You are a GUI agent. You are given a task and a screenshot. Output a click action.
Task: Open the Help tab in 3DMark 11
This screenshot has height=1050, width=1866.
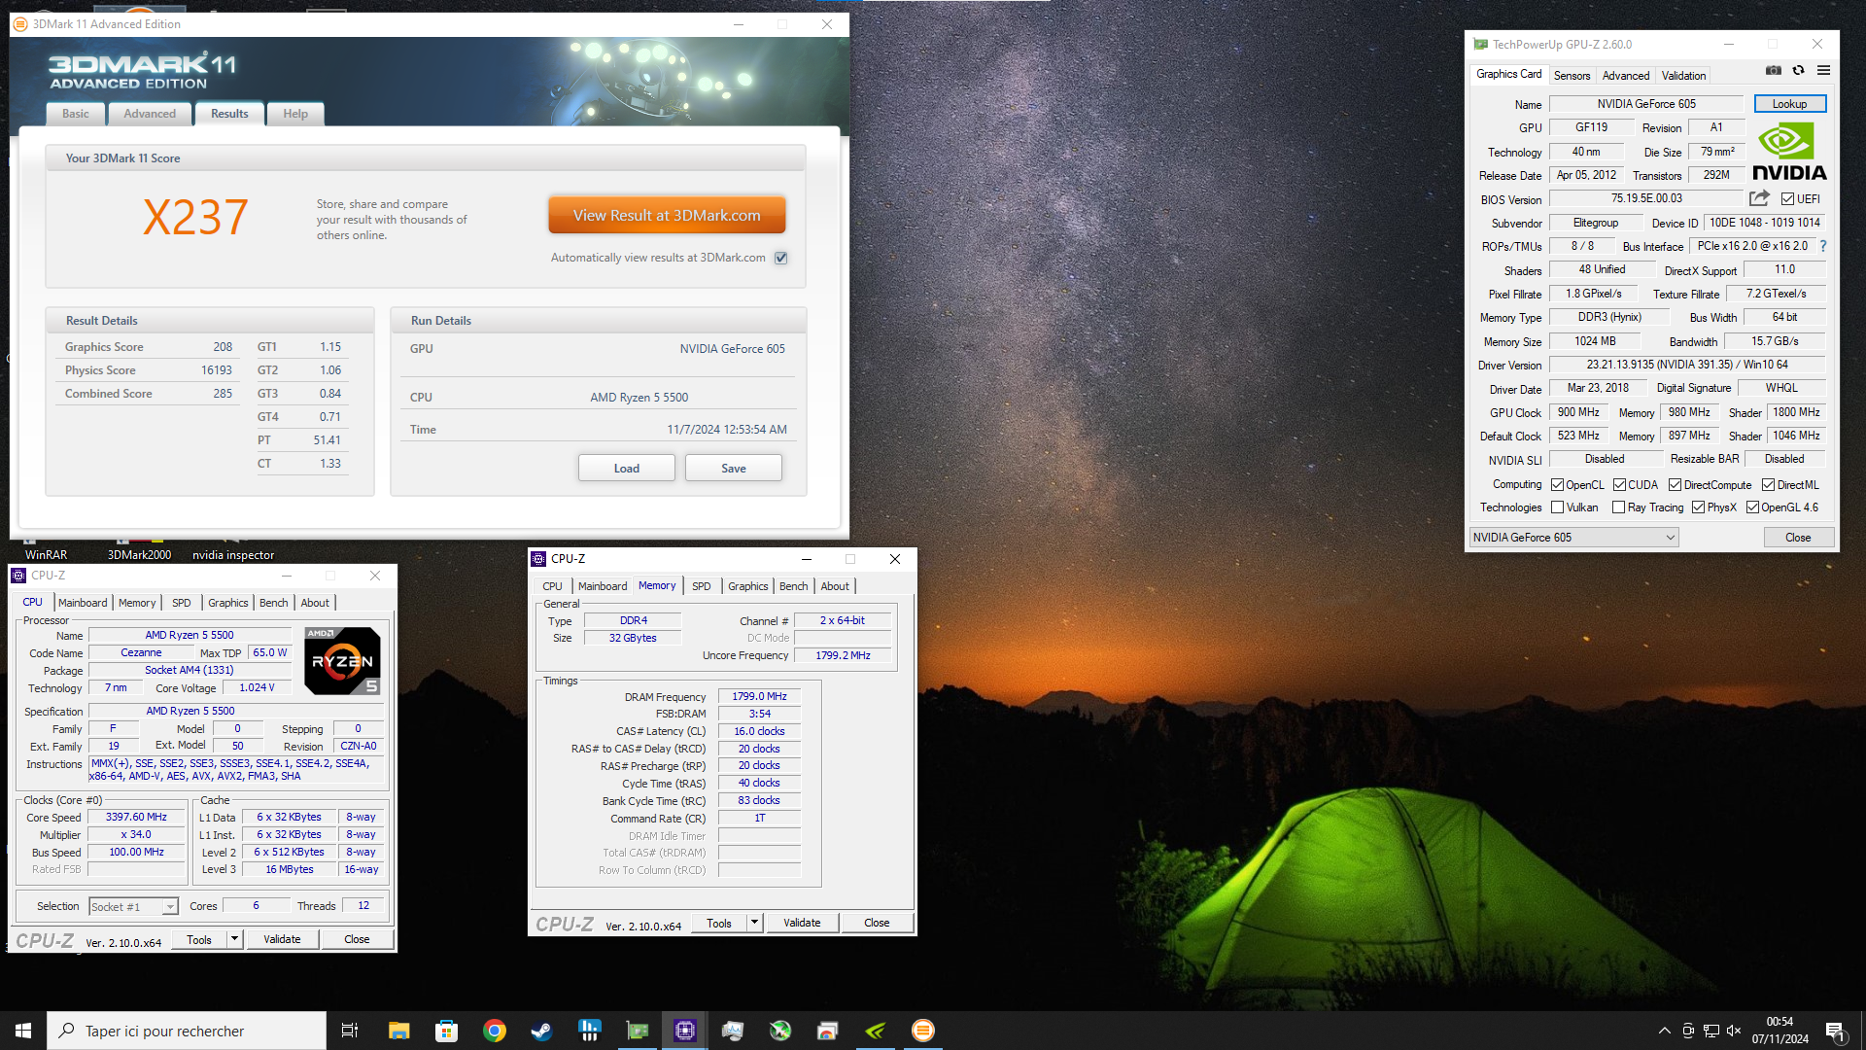(295, 114)
